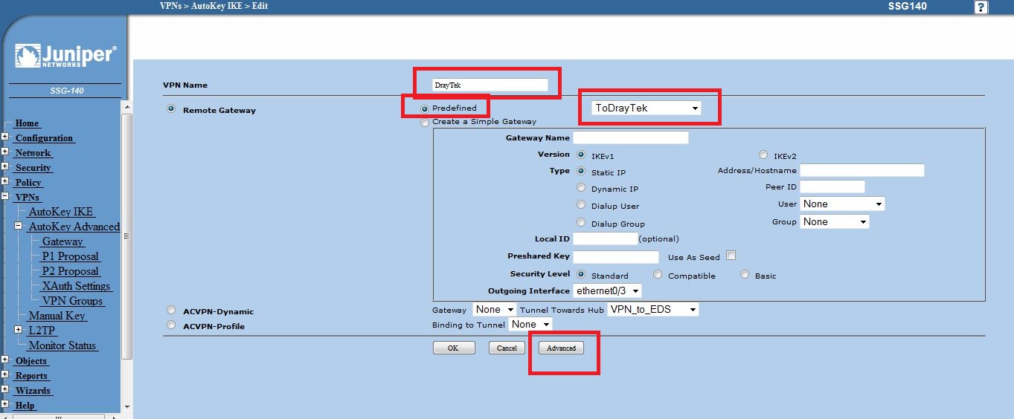Expand the L2TP plus icon
This screenshot has height=419, width=1014.
coord(19,330)
